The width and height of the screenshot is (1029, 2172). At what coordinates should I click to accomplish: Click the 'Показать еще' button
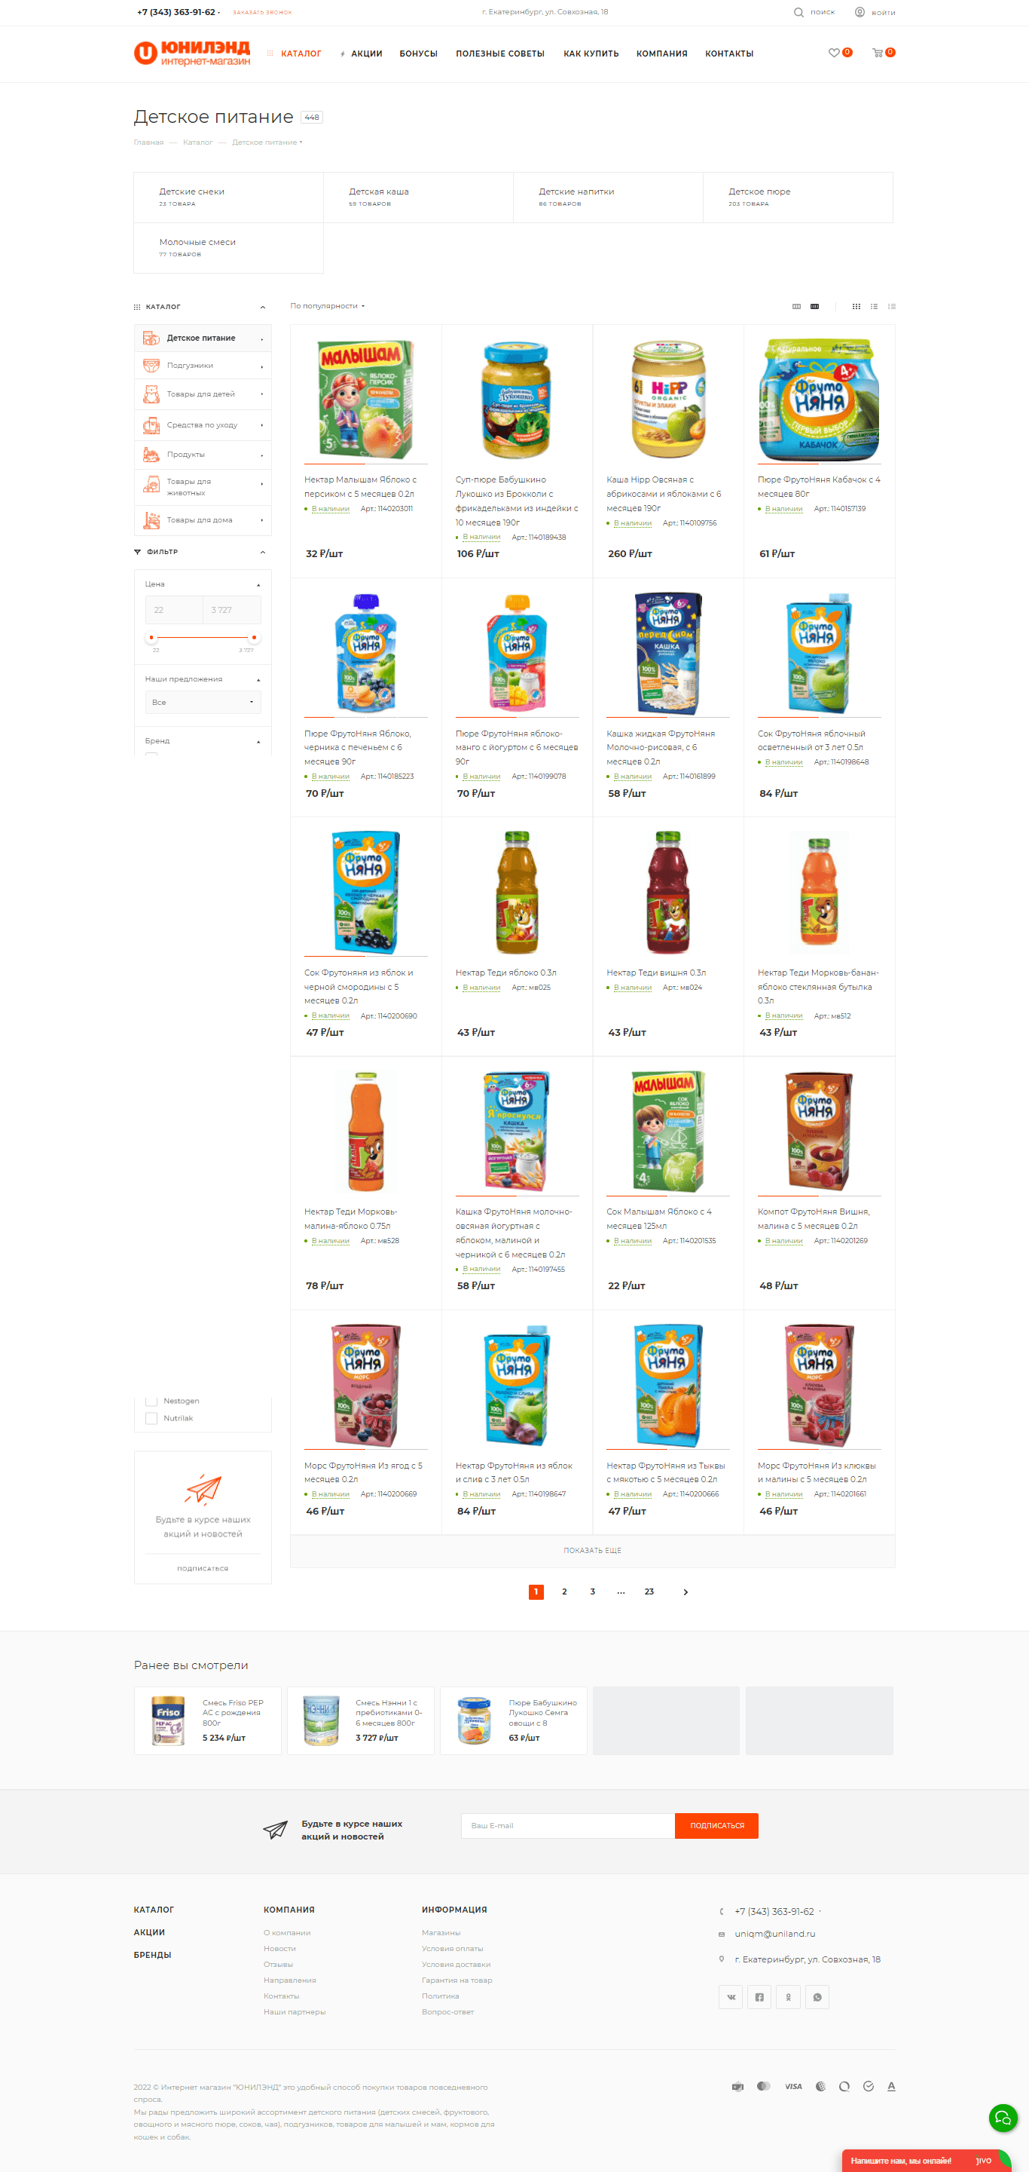(x=592, y=1550)
